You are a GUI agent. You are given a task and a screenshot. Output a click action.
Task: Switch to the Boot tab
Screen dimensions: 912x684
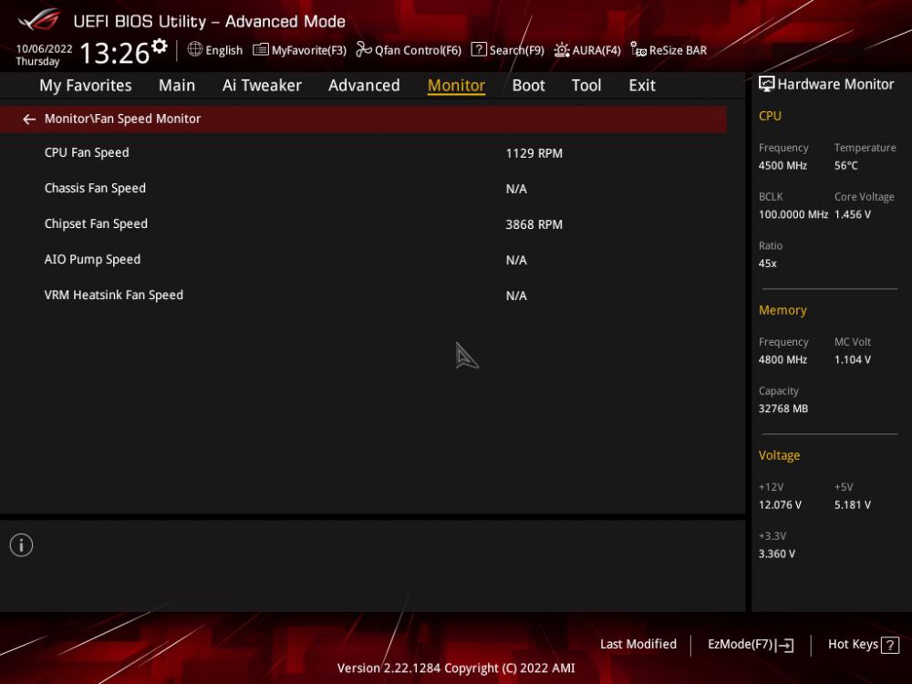(x=529, y=86)
